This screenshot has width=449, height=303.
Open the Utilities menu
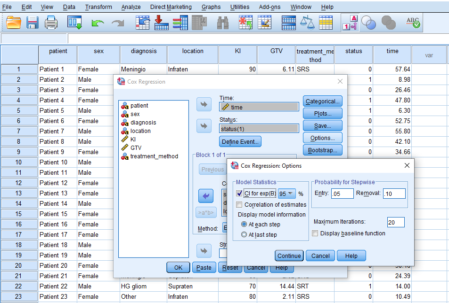click(x=240, y=7)
